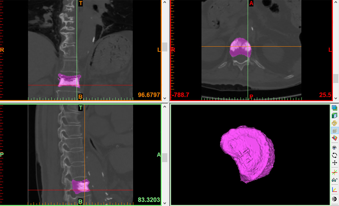The height and width of the screenshot is (206, 339).
Task: Click the orange L label in coronal view
Action: pyautogui.click(x=159, y=50)
